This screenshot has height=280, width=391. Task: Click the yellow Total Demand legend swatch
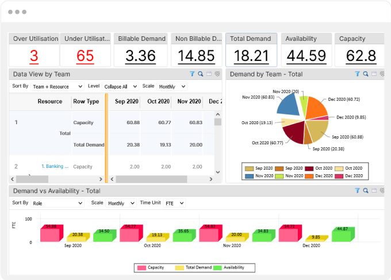(179, 268)
